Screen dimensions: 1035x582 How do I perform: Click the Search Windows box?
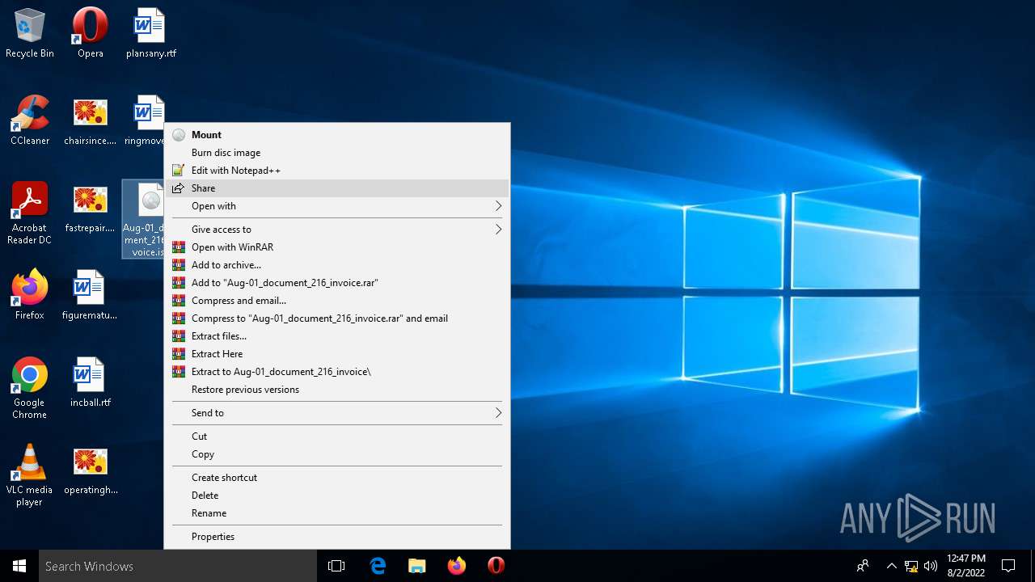178,566
